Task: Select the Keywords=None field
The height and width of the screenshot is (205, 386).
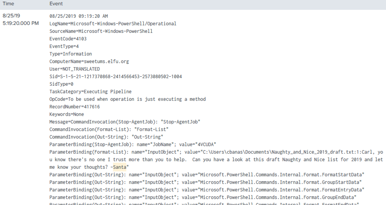Action: (x=67, y=114)
